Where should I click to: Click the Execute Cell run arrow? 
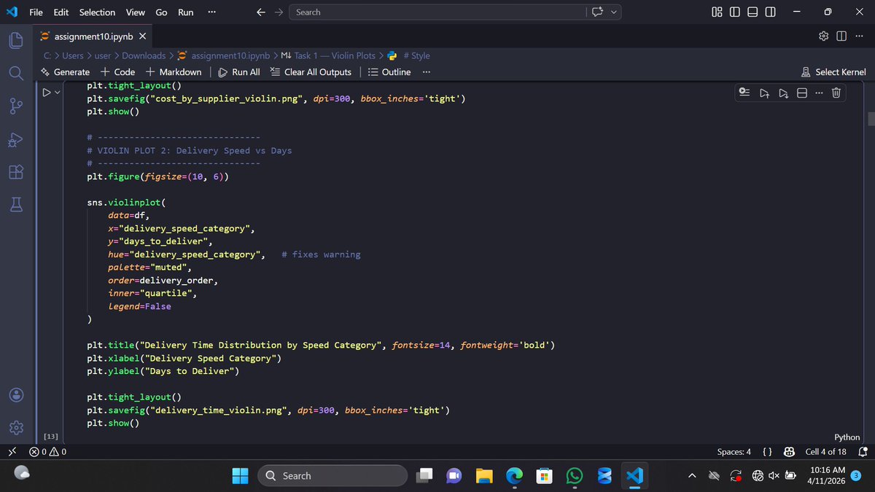click(46, 93)
